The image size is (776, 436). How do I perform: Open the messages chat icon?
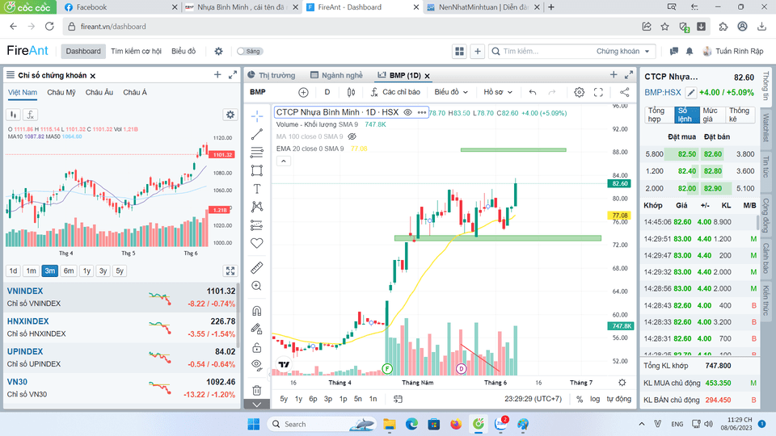tap(673, 52)
